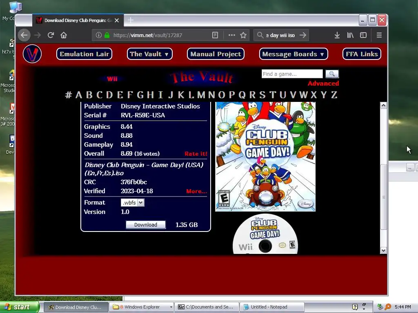Viewport: 418px width, 313px height.
Task: Click the page scrollbar down arrow
Action: tap(383, 251)
